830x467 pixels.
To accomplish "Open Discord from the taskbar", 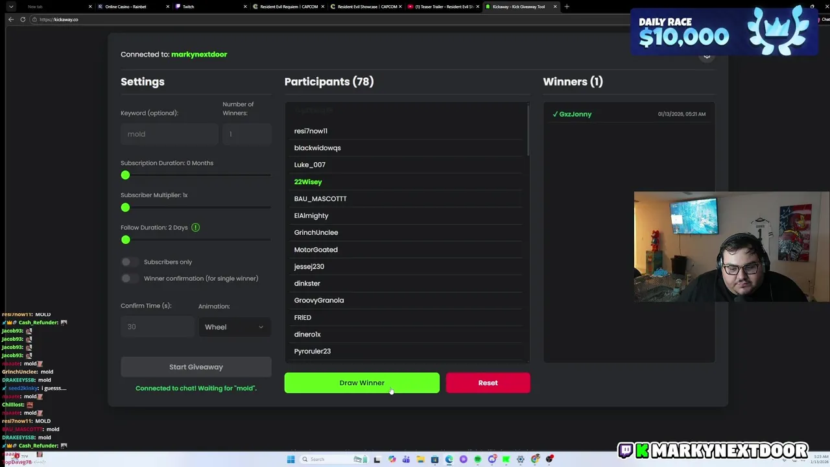I will point(492,459).
